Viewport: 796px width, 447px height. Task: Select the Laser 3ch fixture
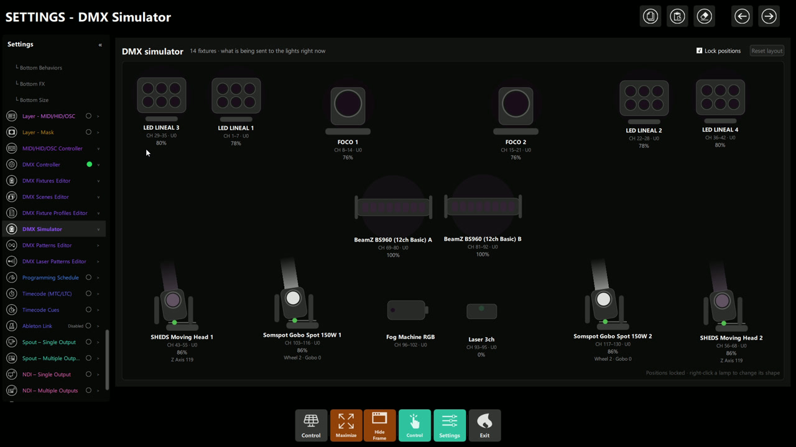[x=481, y=311]
